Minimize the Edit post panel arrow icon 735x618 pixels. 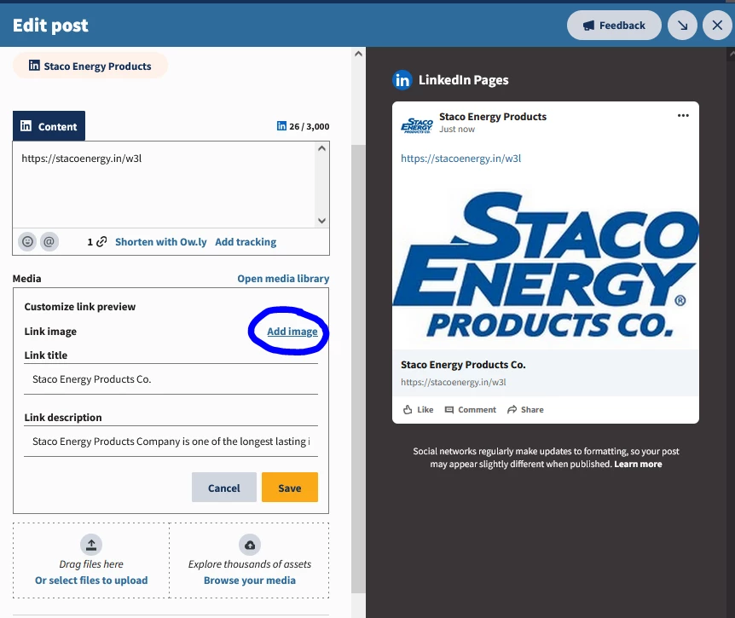pos(682,26)
